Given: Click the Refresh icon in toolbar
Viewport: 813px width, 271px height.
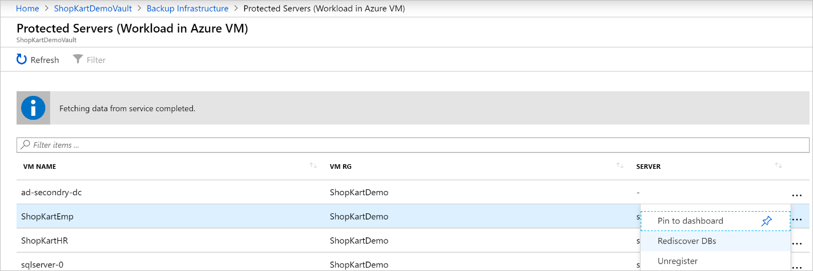Looking at the screenshot, I should pos(22,59).
